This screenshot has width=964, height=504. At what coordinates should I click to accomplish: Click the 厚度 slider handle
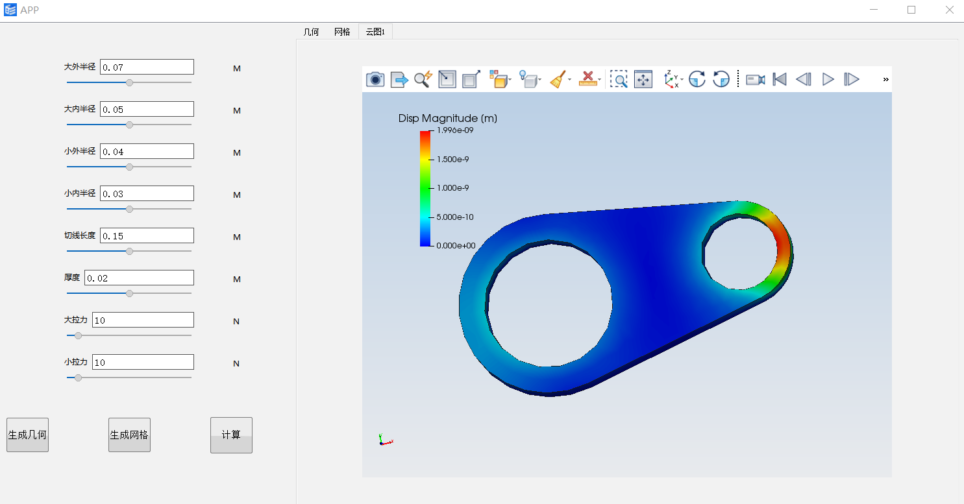129,293
